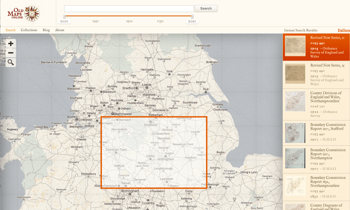Click the Coventry label on the map
This screenshot has height=210, width=350.
click(x=148, y=203)
